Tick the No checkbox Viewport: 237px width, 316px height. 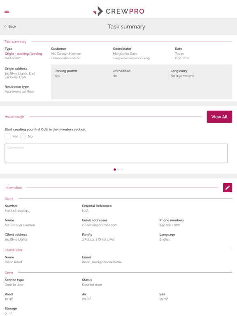[23, 136]
